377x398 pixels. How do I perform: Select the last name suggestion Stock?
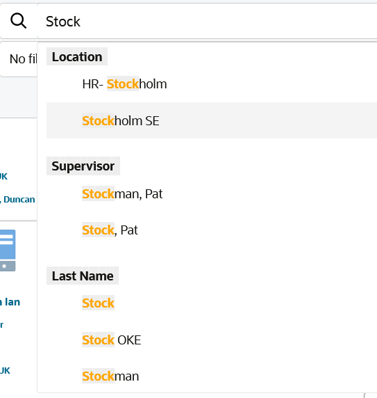[212, 303]
